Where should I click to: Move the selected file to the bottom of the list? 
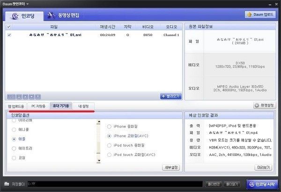(x=38, y=97)
